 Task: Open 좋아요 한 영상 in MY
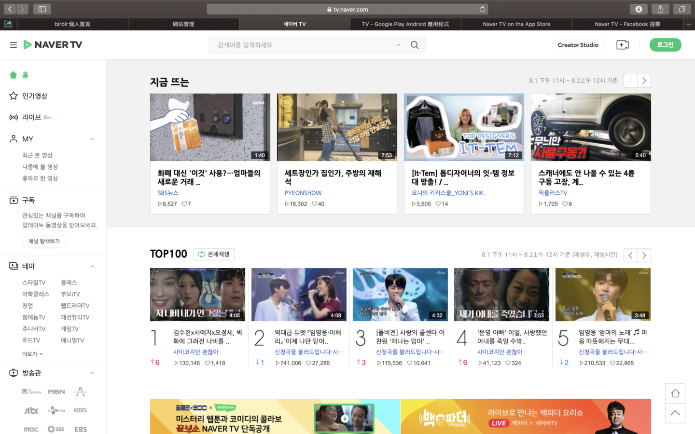[x=40, y=178]
